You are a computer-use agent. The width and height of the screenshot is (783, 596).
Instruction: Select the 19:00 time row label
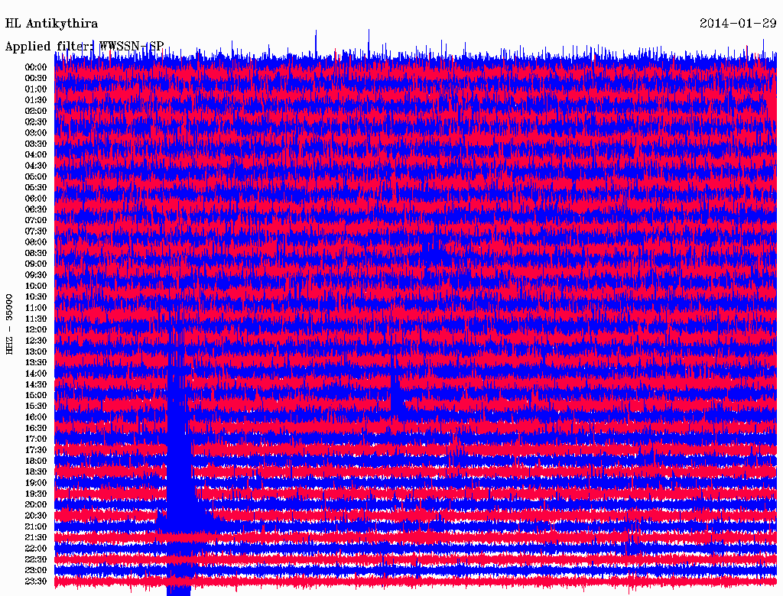click(x=35, y=482)
